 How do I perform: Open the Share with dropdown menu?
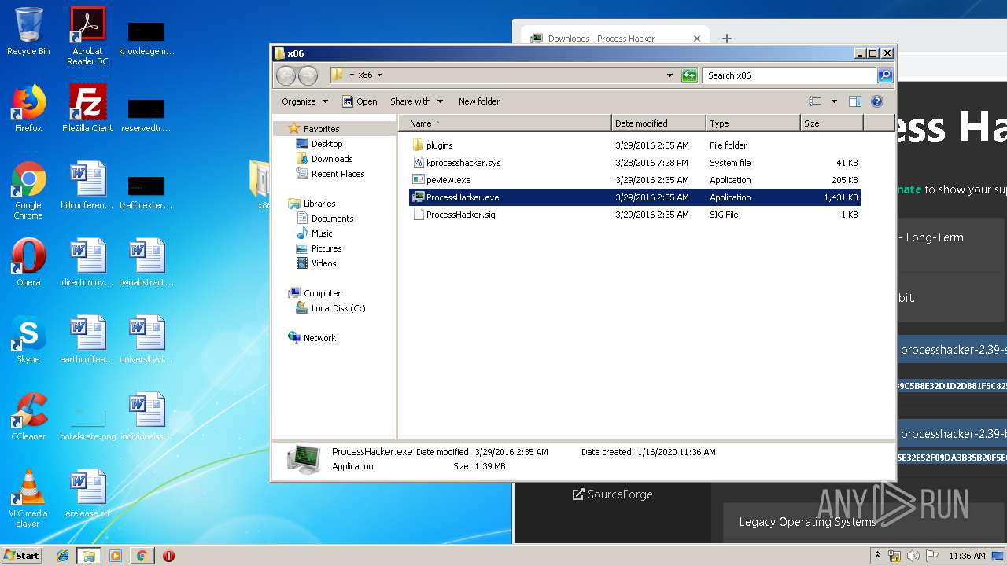pos(416,101)
